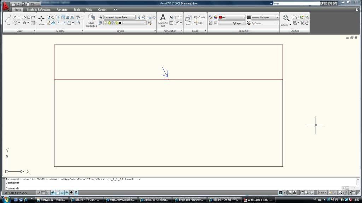Open the Blocks & References tab

pyautogui.click(x=39, y=10)
